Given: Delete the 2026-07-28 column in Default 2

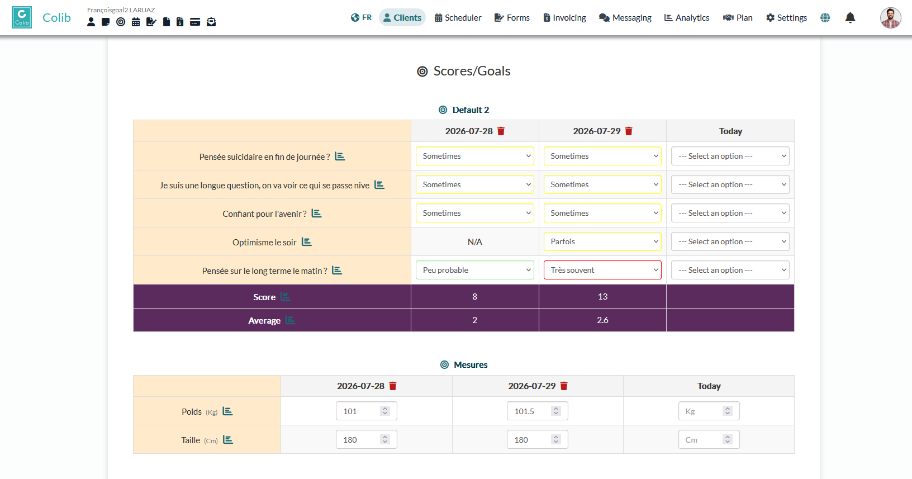Looking at the screenshot, I should pos(501,131).
